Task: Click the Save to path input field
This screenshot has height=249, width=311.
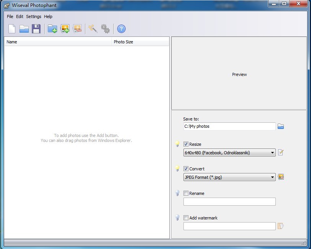Action: tap(229, 126)
